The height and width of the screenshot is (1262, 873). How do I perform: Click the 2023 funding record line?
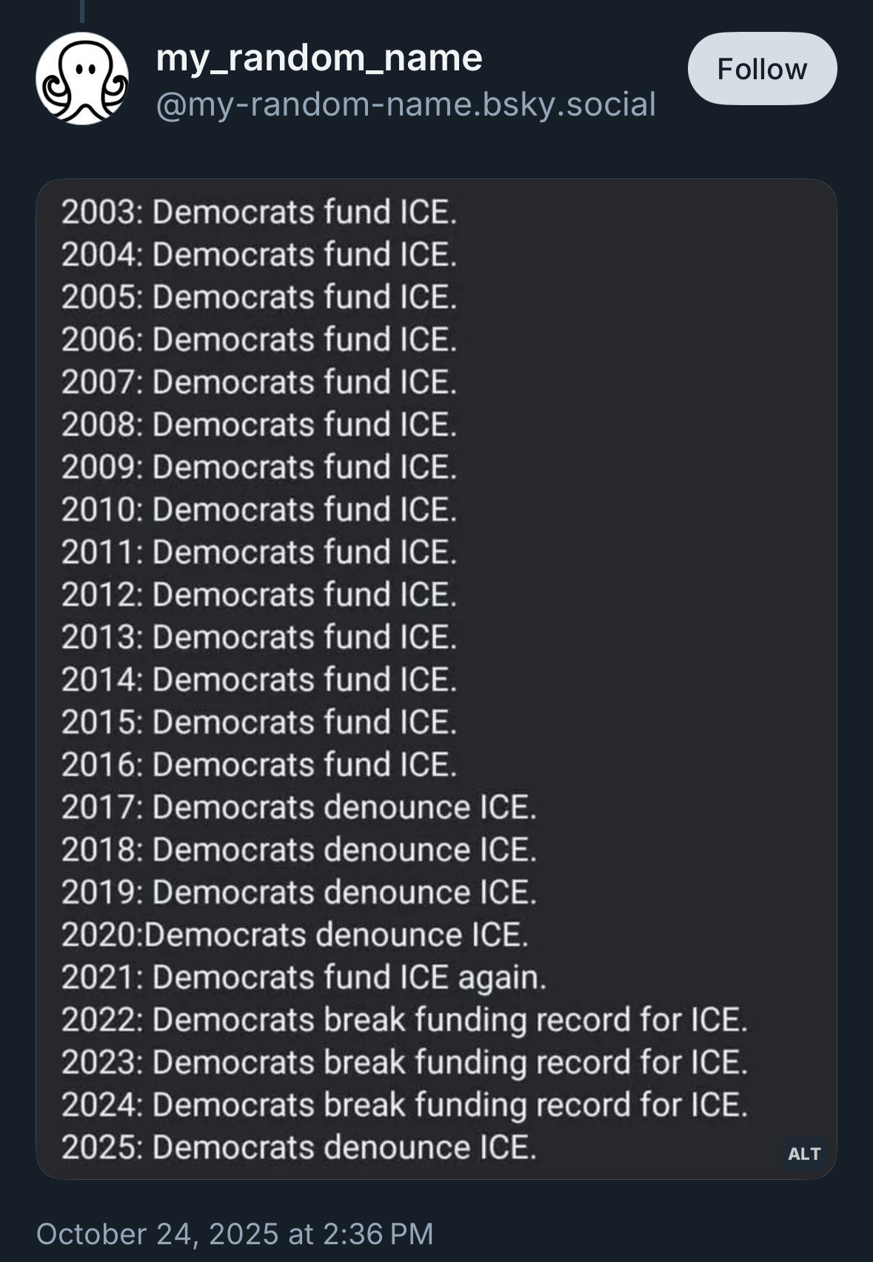coord(404,1063)
